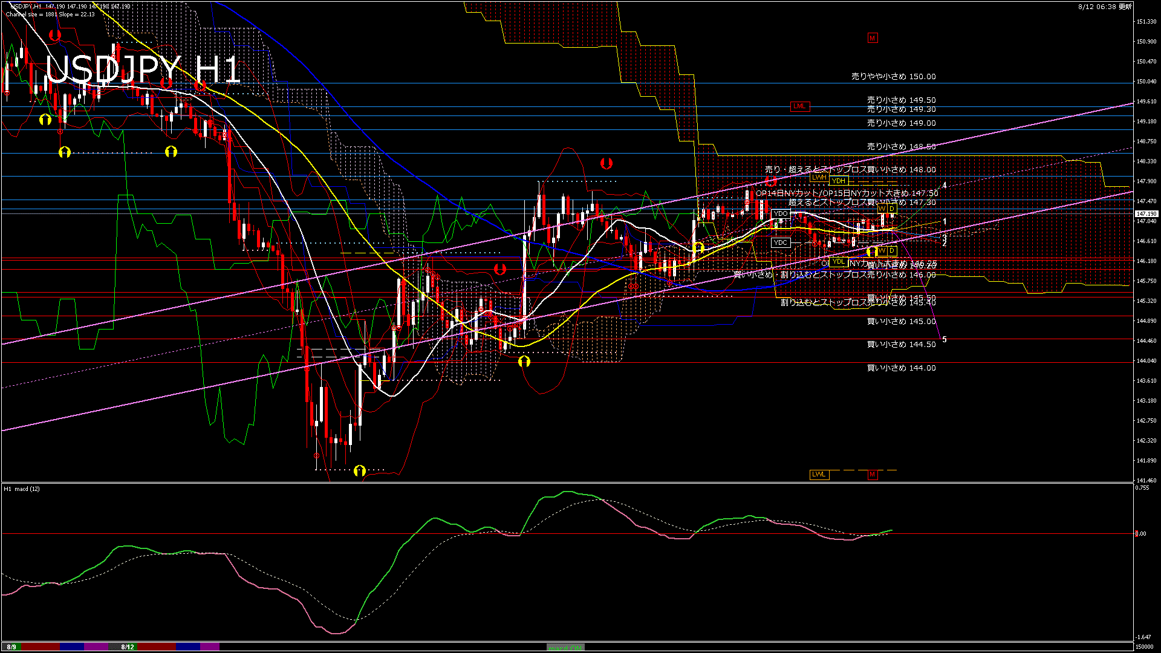Click the current price tag 147.190

tap(1146, 214)
